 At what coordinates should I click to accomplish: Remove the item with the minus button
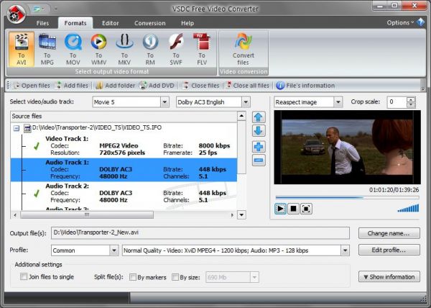click(x=259, y=160)
